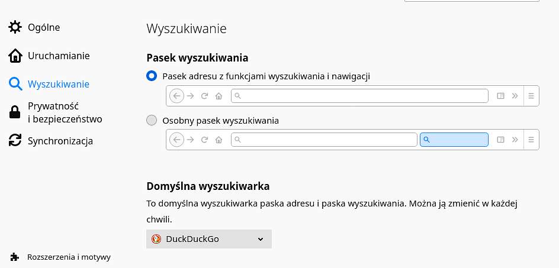
Task: Open the Ogólne settings section
Action: (x=44, y=27)
